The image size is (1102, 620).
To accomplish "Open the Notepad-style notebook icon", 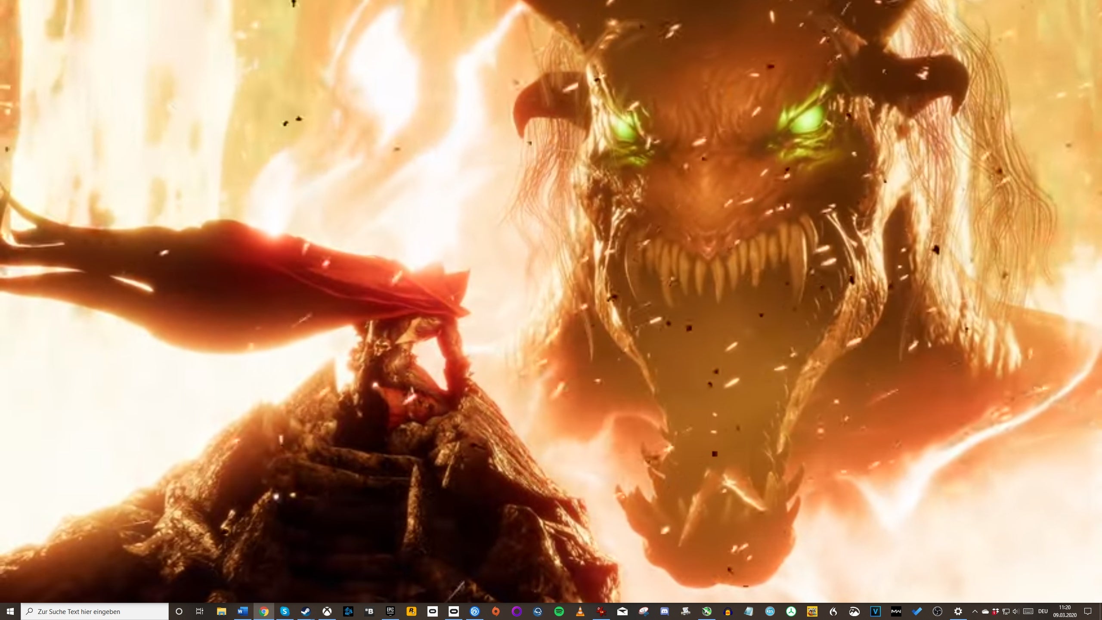I will [749, 611].
